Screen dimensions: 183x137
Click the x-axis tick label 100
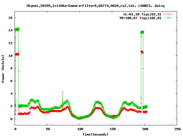[80, 129]
